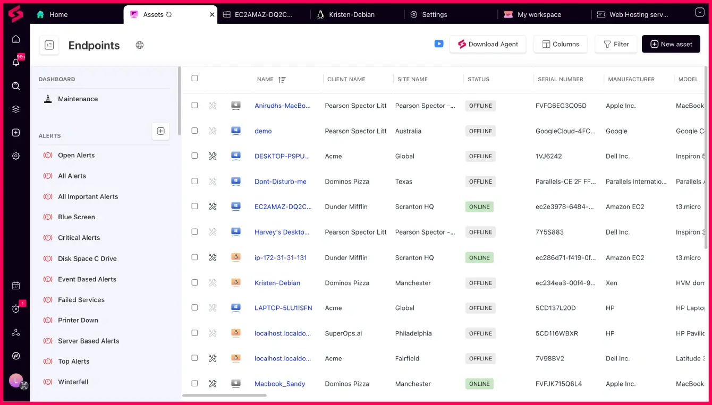
Task: Open the Settings gear in the left sidebar
Action: [x=16, y=156]
